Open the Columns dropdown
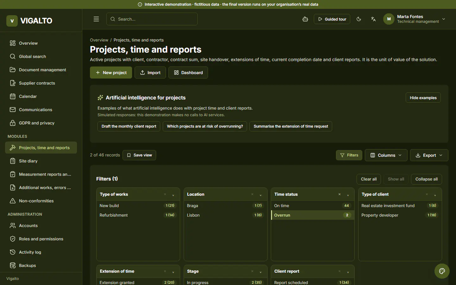456x285 pixels. click(x=386, y=155)
